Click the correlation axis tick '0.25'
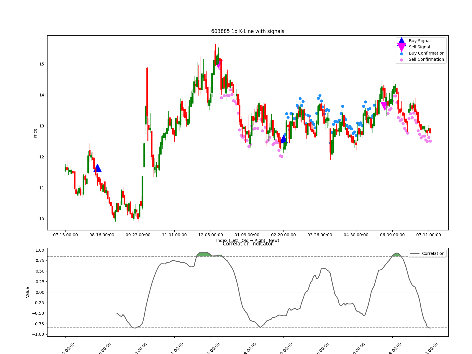This screenshot has height=354, width=472. point(40,282)
